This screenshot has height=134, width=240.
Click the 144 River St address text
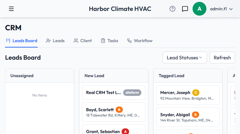(187, 120)
